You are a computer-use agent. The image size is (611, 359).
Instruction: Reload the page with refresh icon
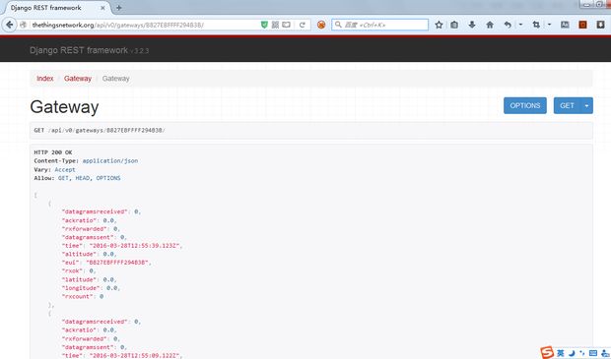(x=302, y=25)
